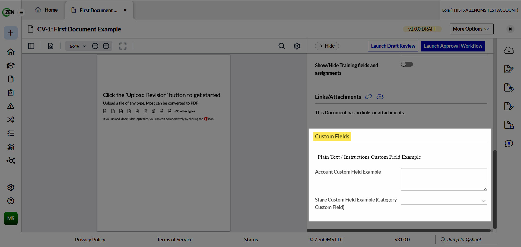Open the task list checkmarks icon

point(11,133)
